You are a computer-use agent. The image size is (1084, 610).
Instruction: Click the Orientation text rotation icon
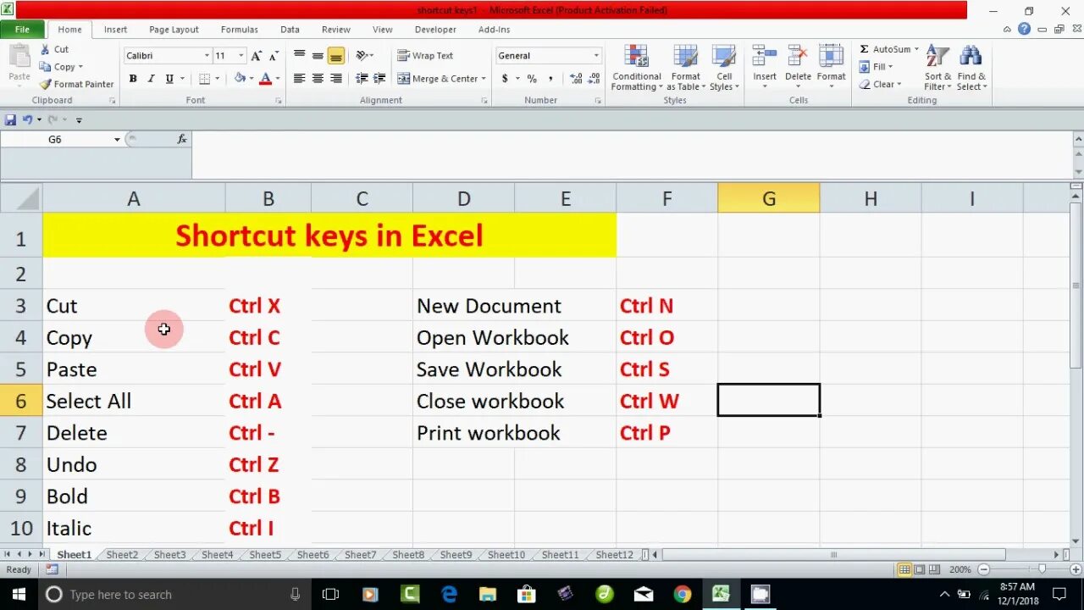[362, 56]
